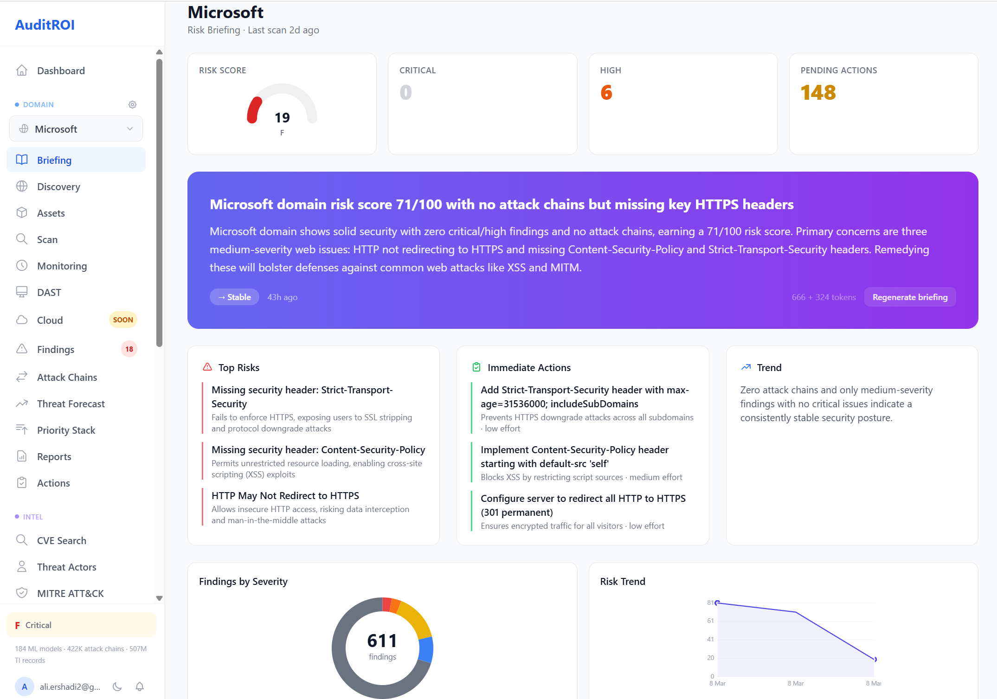This screenshot has width=997, height=699.
Task: Open notifications via the bell icon
Action: [x=140, y=686]
